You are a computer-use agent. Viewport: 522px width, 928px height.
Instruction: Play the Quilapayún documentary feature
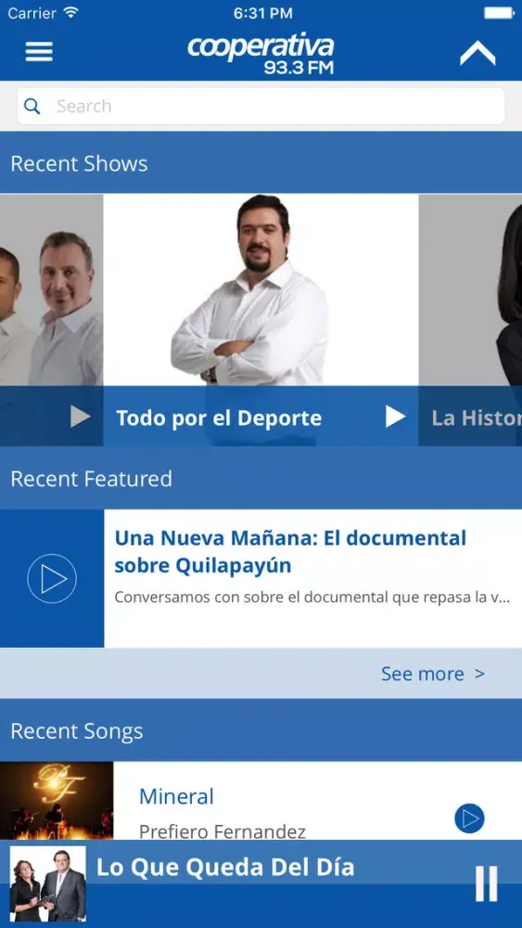[52, 579]
